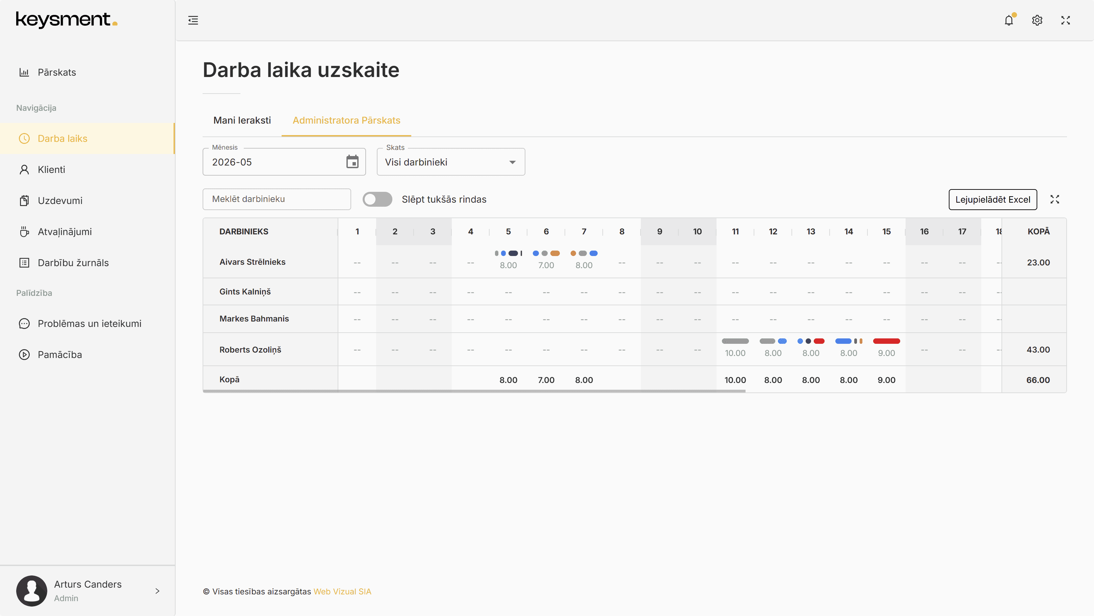Go to Klienti in the sidebar
The image size is (1094, 616).
point(87,170)
